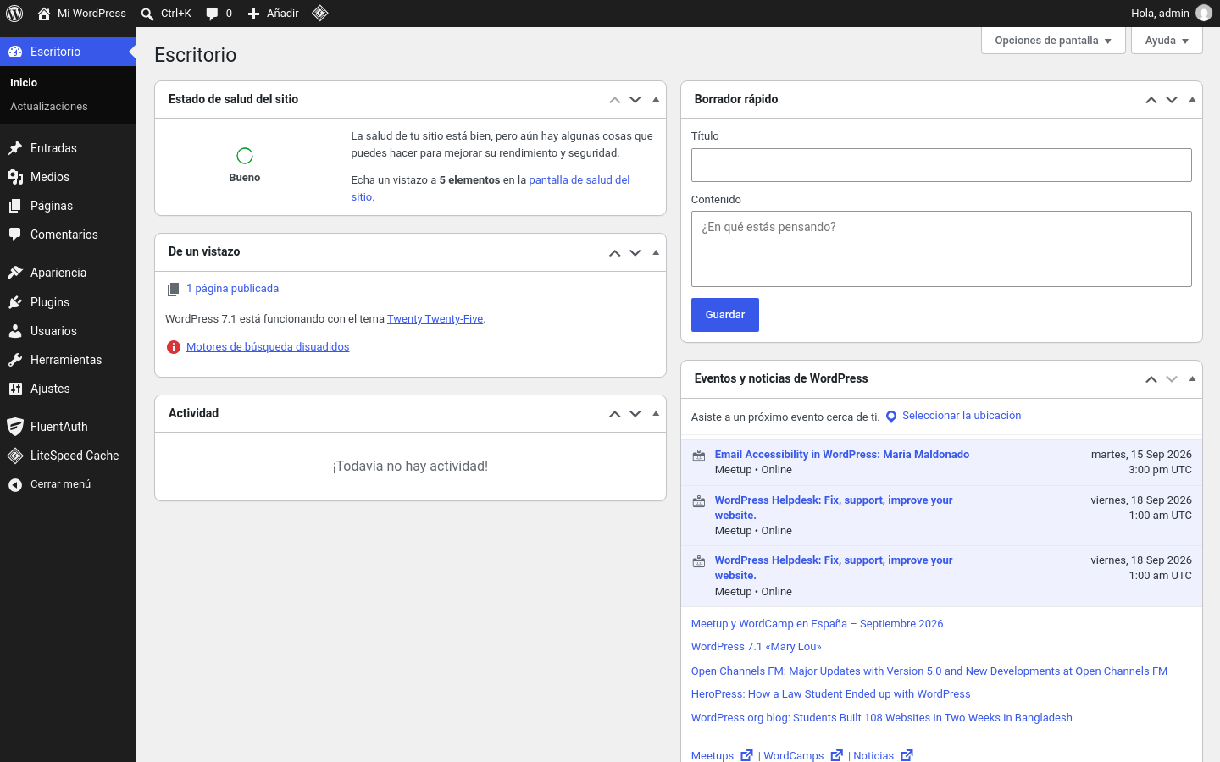Click the FluentAuth shield icon
The image size is (1220, 762).
pos(15,427)
